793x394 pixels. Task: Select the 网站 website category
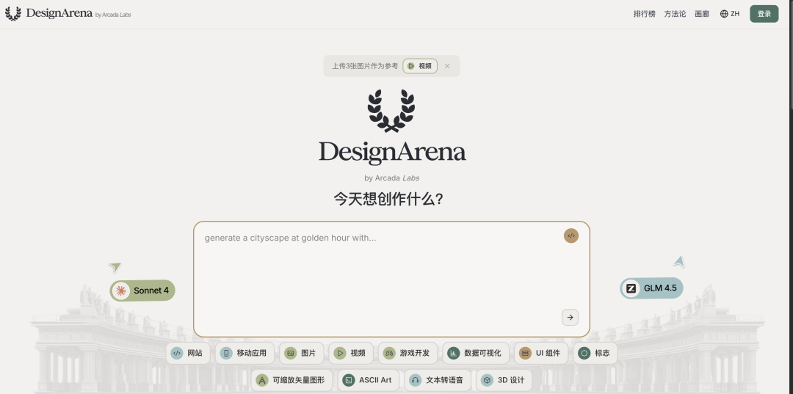(x=187, y=353)
